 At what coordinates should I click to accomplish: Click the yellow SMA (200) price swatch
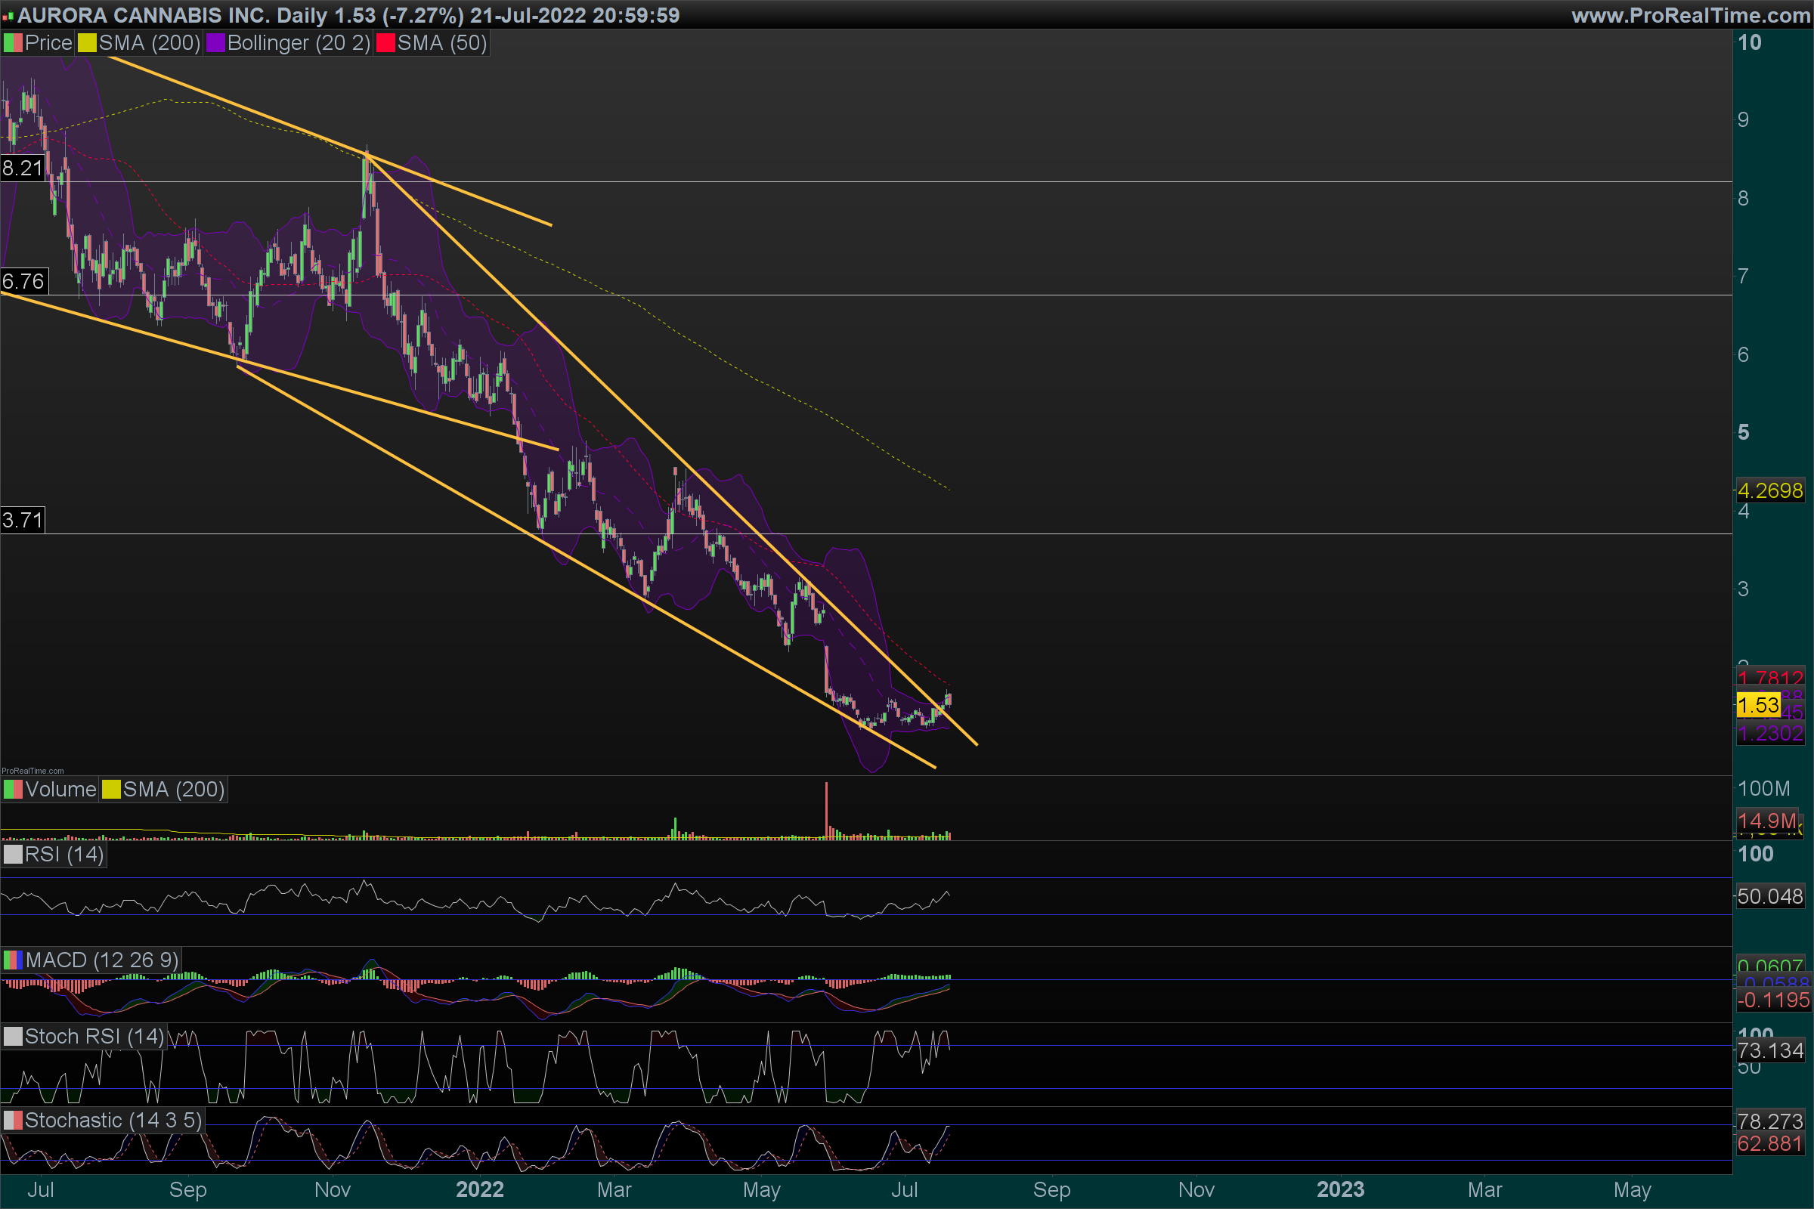[x=87, y=43]
